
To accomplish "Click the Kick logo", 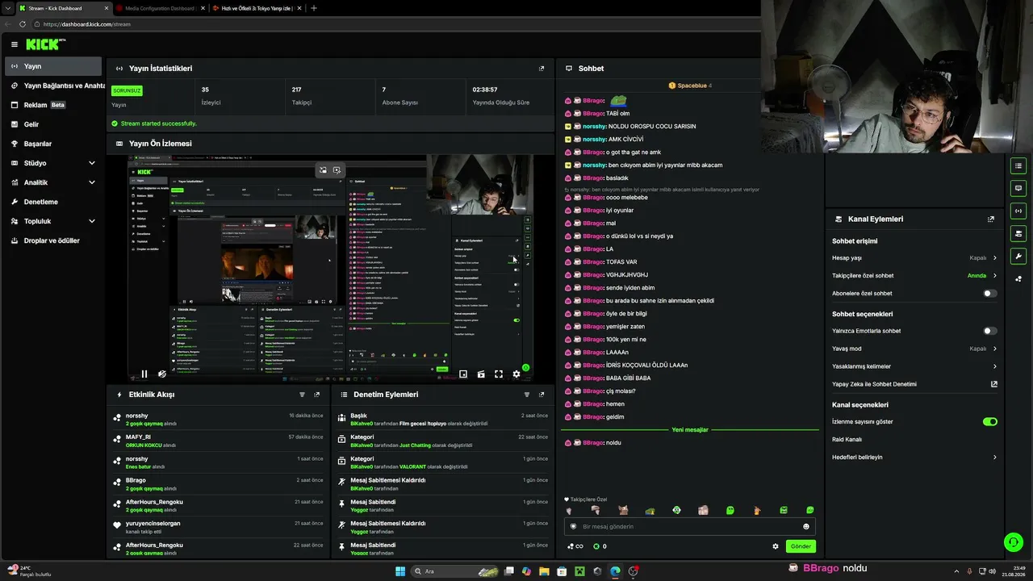I will coord(46,44).
